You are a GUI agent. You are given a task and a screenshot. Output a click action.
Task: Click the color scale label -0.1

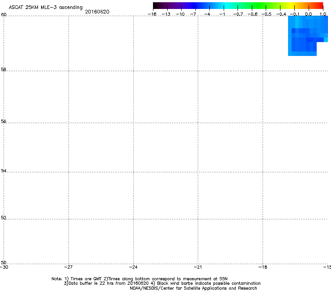point(295,14)
